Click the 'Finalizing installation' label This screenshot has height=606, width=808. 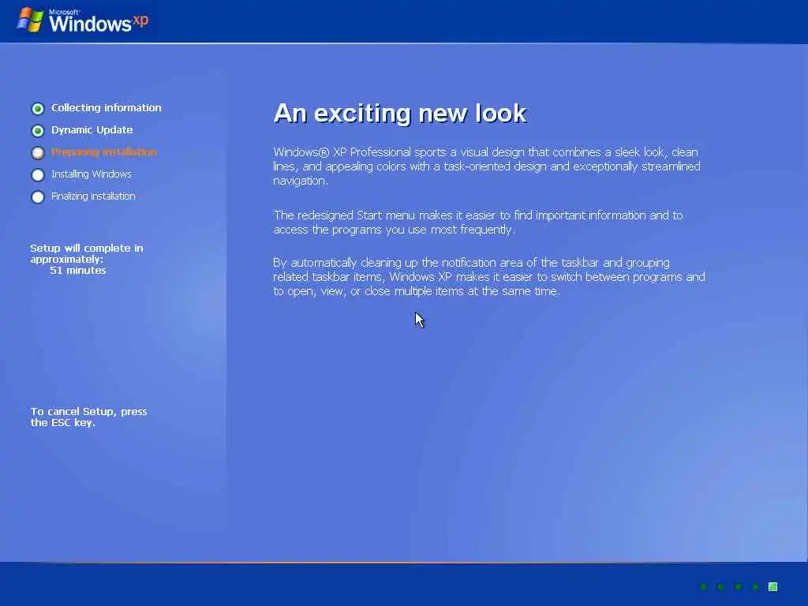(x=93, y=196)
